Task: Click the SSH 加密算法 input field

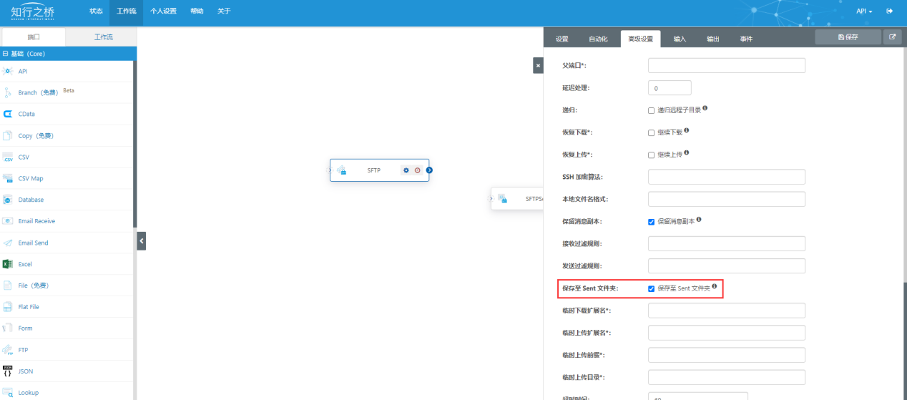Action: [x=726, y=177]
